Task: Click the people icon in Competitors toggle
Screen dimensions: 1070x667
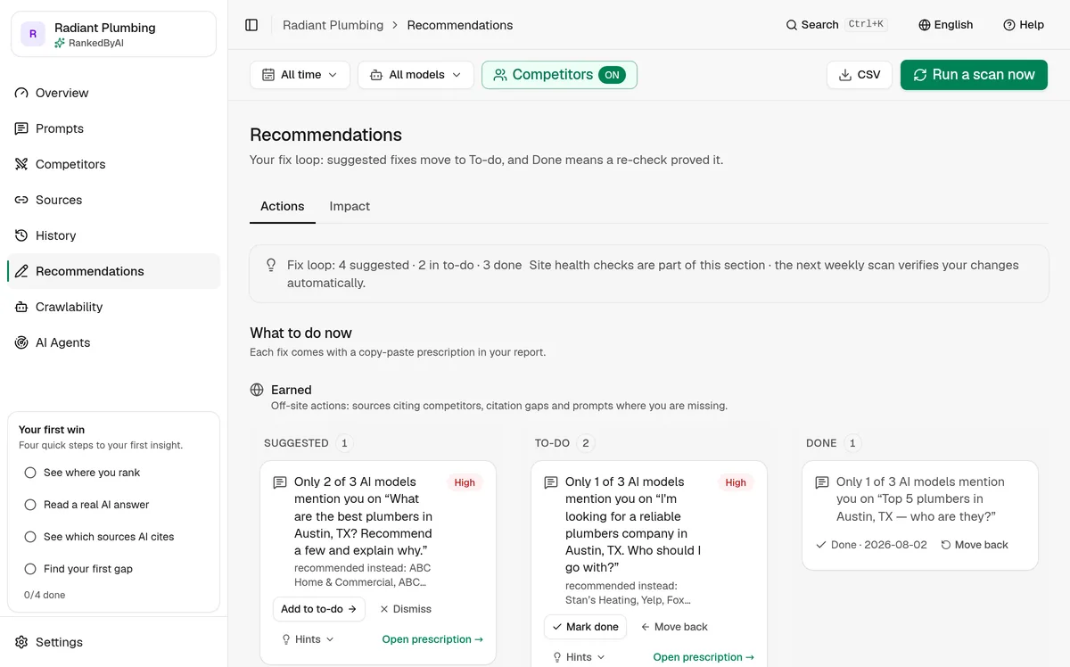Action: (x=500, y=75)
